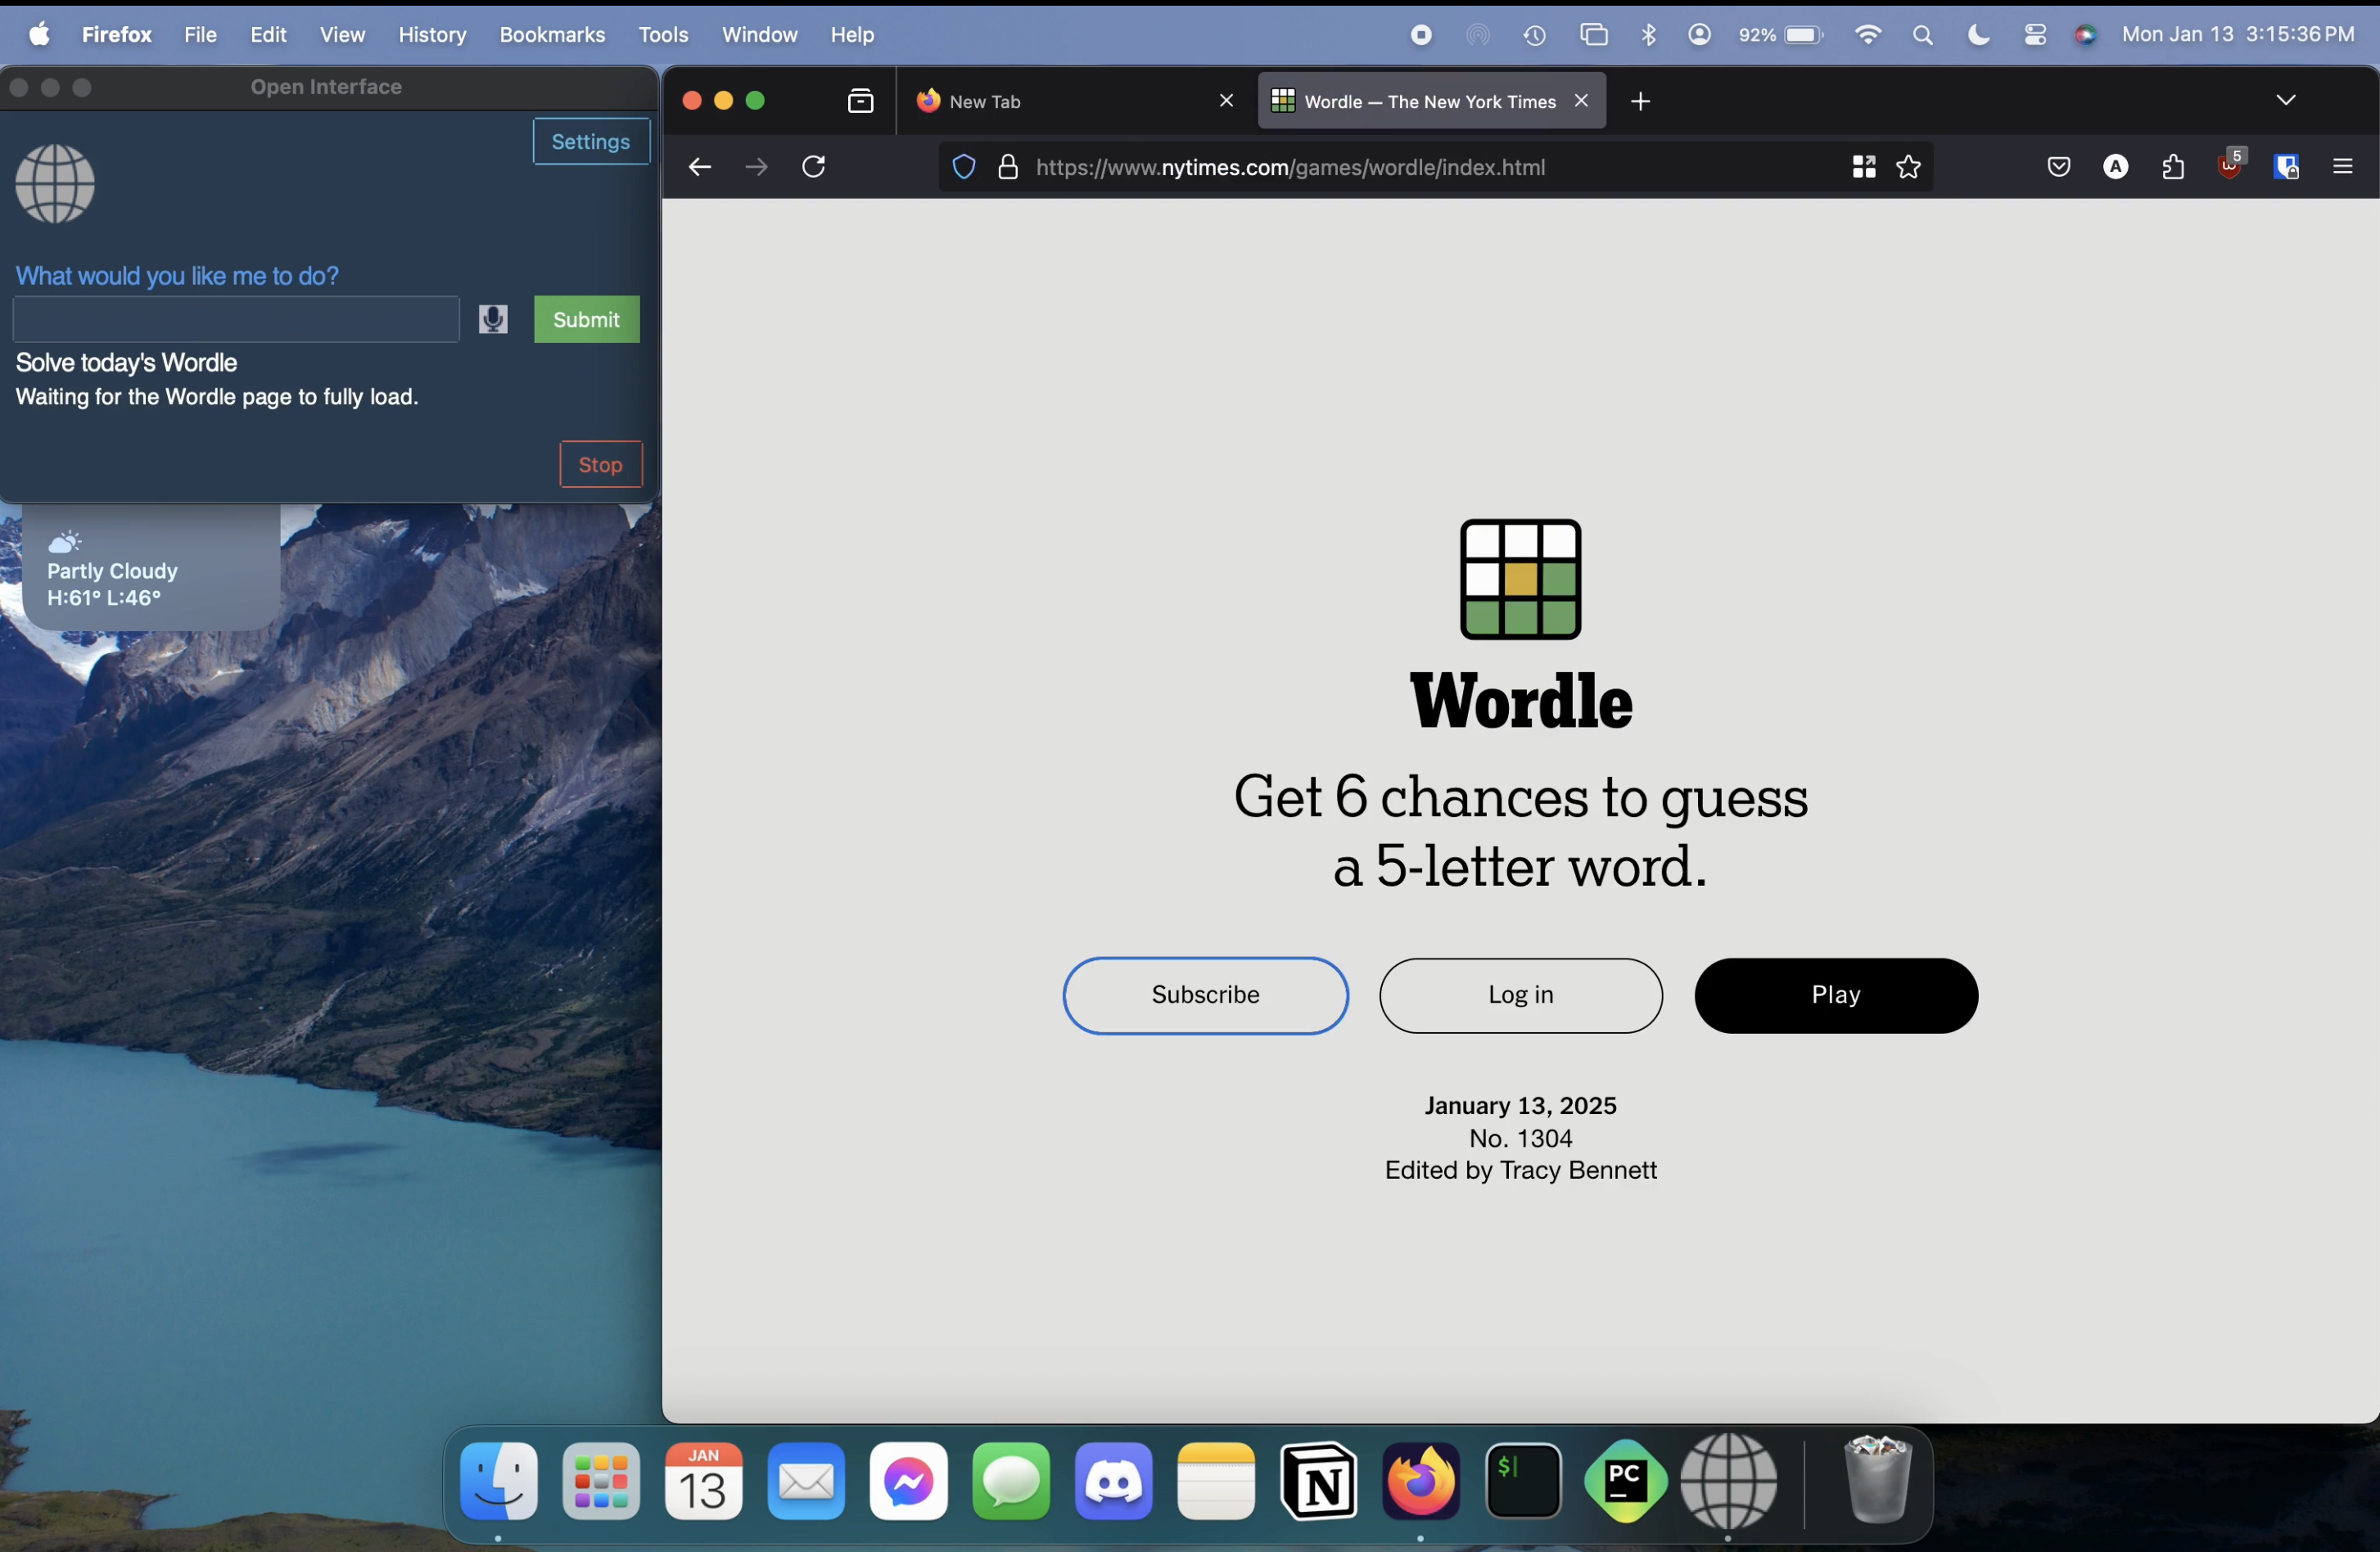Screen dimensions: 2380x1552
Task: Expand the list all tabs chevron
Action: [x=2286, y=100]
